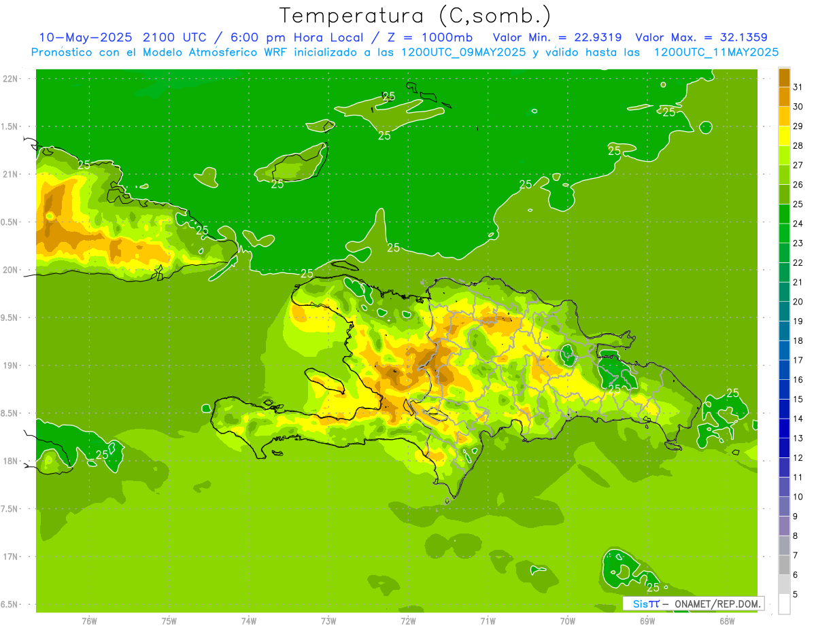Click the legend value "10"
Viewport: 816px width, 630px height.
click(798, 497)
